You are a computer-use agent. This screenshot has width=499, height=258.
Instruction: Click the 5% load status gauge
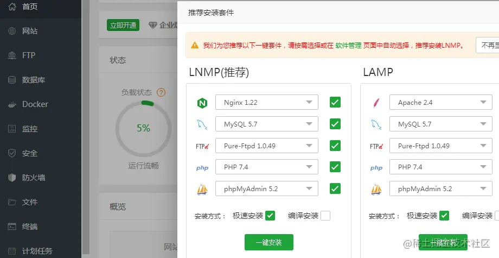144,128
